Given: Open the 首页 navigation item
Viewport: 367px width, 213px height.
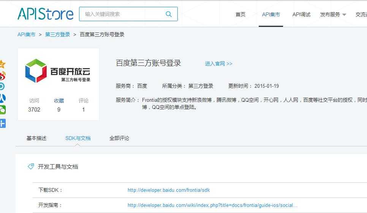Looking at the screenshot, I should pos(240,14).
